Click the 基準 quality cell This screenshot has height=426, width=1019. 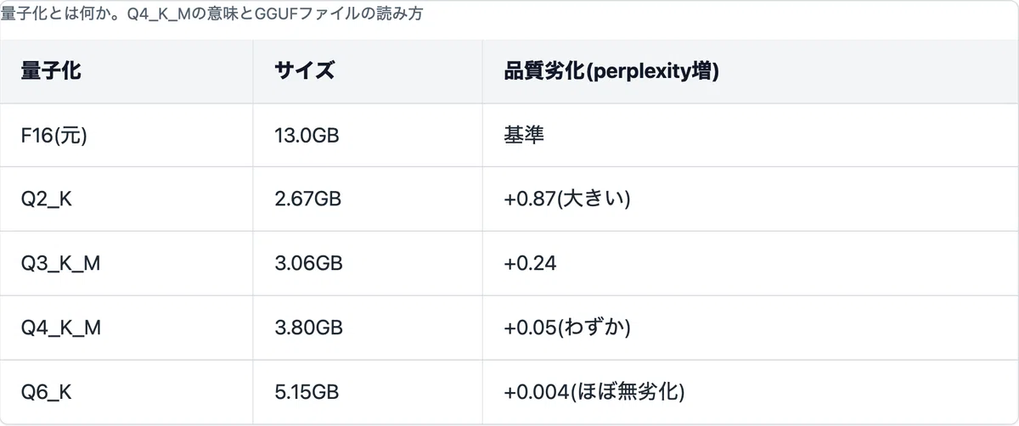click(x=524, y=135)
